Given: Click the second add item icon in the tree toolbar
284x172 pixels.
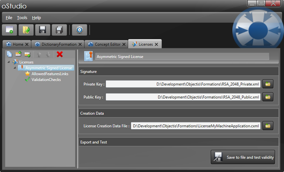Looking at the screenshot, I should click(x=27, y=54).
